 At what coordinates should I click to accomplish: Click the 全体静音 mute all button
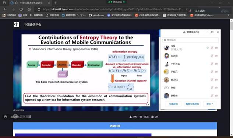click(x=173, y=104)
